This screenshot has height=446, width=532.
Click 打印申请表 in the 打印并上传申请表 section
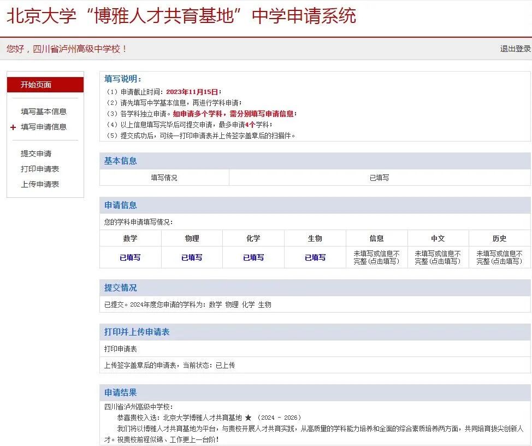pyautogui.click(x=121, y=349)
